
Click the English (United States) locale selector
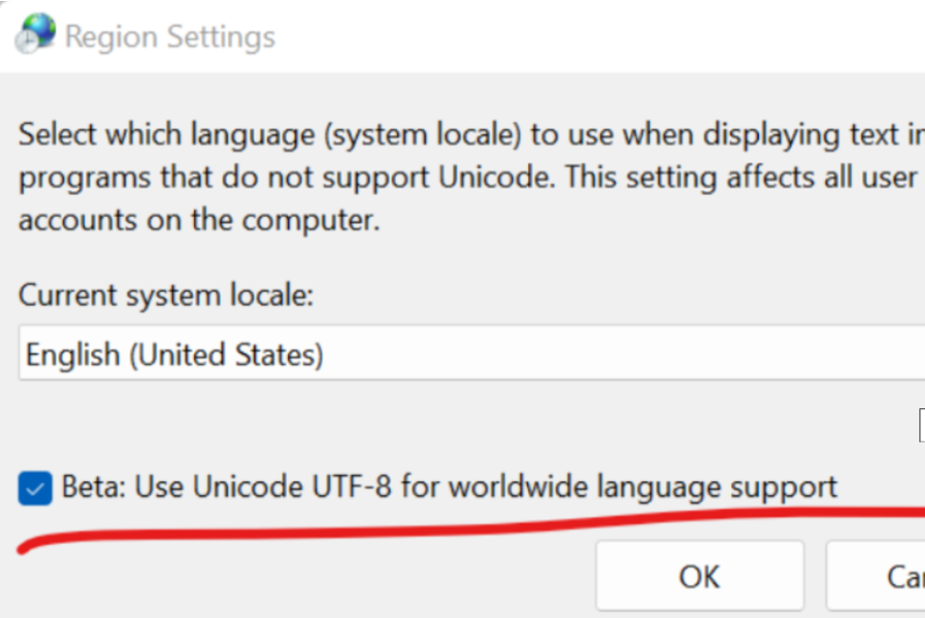pyautogui.click(x=462, y=355)
